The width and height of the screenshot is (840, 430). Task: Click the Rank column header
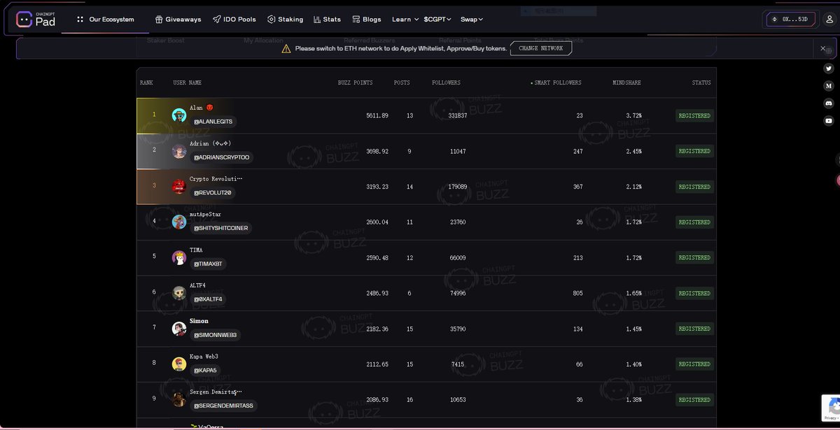pyautogui.click(x=146, y=83)
